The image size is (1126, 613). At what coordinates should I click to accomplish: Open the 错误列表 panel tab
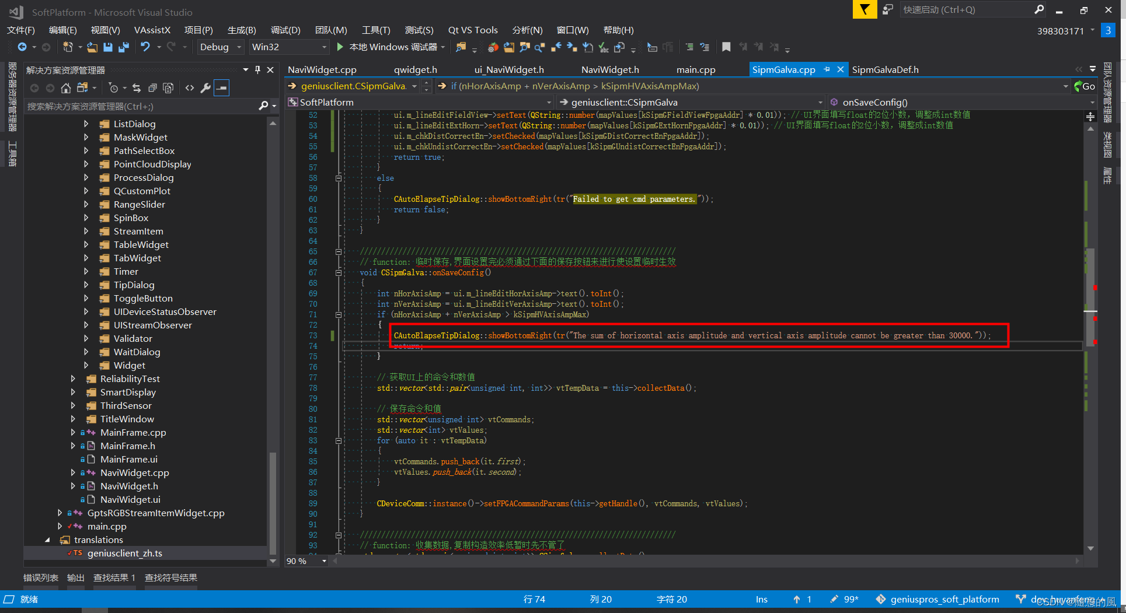pyautogui.click(x=41, y=577)
